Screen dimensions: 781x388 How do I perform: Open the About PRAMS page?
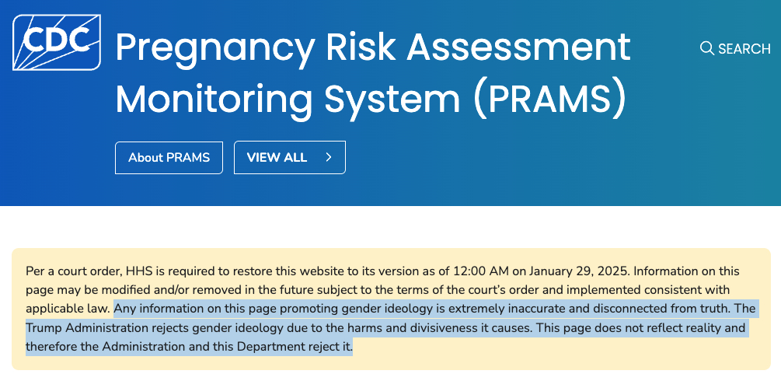tap(169, 157)
